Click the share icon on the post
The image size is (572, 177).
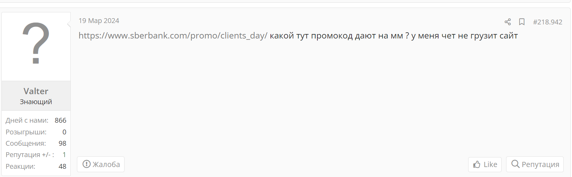507,22
